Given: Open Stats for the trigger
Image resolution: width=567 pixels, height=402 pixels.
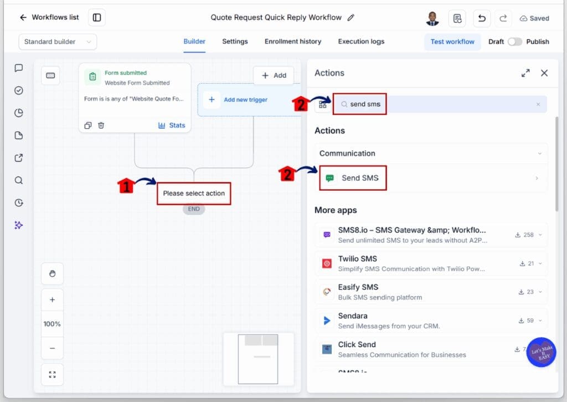Looking at the screenshot, I should click(172, 125).
